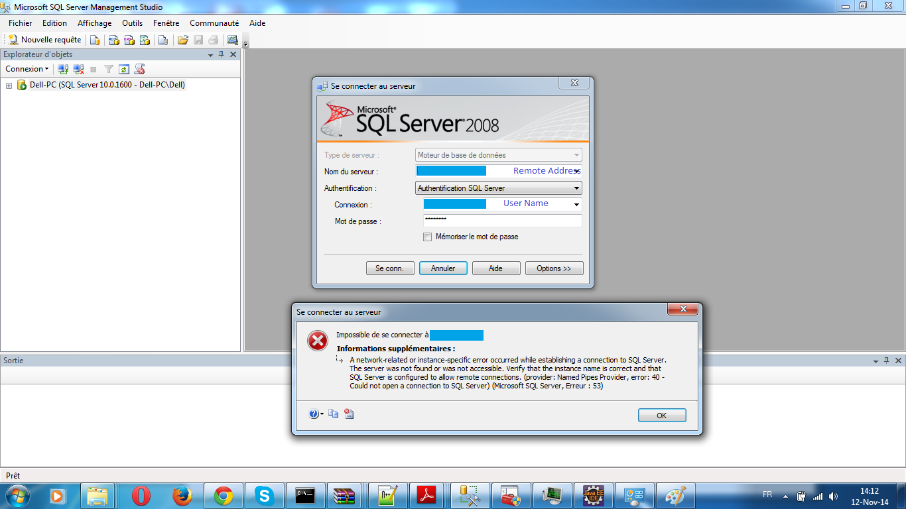The height and width of the screenshot is (509, 906).
Task: Click the Nouvelle requête toolbar button
Action: [x=44, y=40]
